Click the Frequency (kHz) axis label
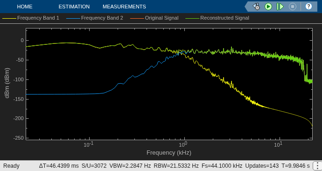322x171 pixels. [x=169, y=153]
